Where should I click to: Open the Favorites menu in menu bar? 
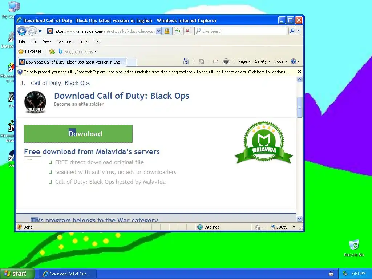(65, 41)
